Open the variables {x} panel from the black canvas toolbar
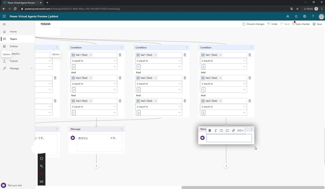The width and height of the screenshot is (325, 189). click(x=41, y=181)
